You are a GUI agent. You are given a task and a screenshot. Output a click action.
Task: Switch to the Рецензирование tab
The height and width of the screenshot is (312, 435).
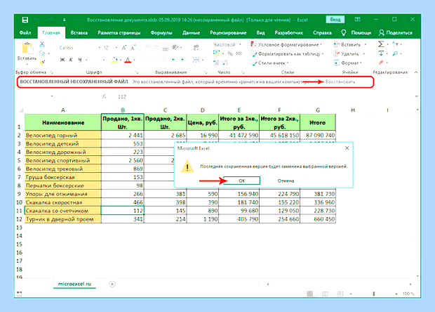click(x=228, y=33)
